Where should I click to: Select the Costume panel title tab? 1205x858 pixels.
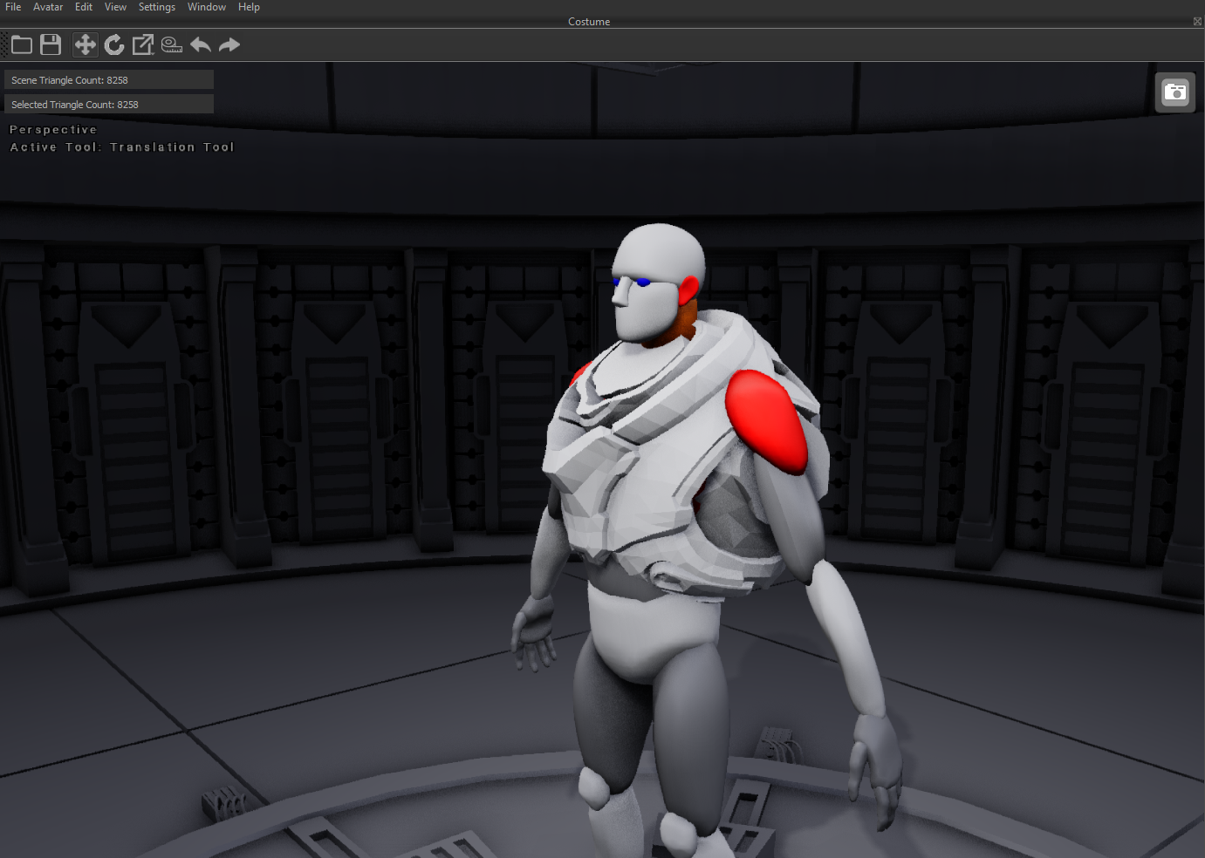(589, 22)
